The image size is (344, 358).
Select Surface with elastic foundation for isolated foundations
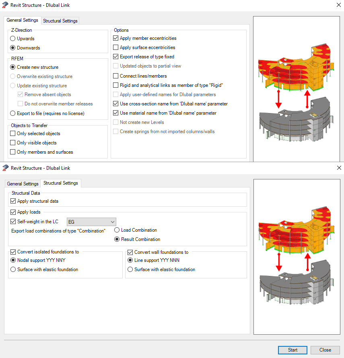click(x=13, y=270)
